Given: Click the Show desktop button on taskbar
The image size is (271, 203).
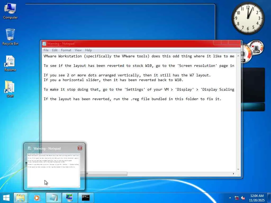Looking at the screenshot, I should (x=269, y=198).
